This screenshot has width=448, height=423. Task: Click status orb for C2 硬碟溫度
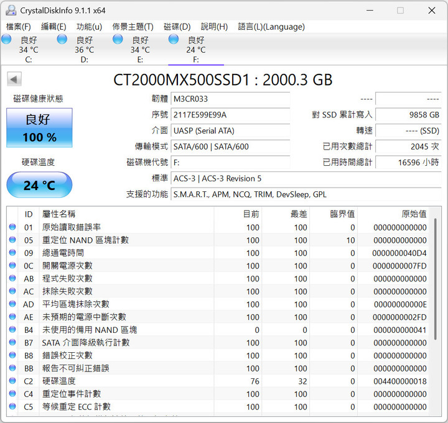(x=12, y=381)
